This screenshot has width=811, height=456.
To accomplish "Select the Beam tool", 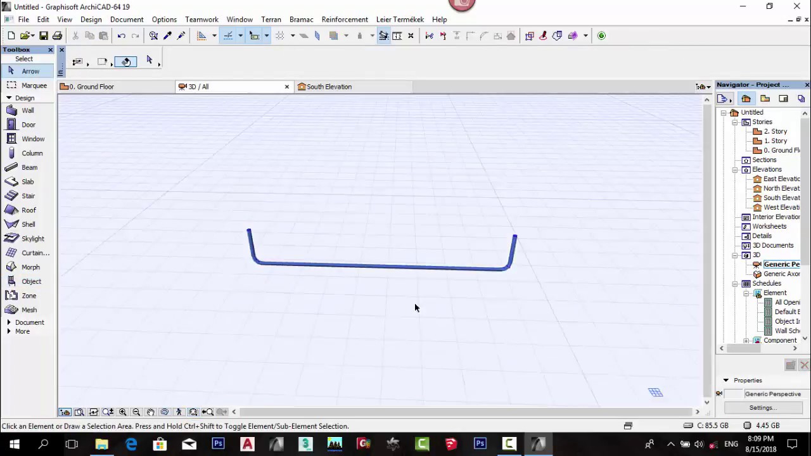I will click(28, 167).
